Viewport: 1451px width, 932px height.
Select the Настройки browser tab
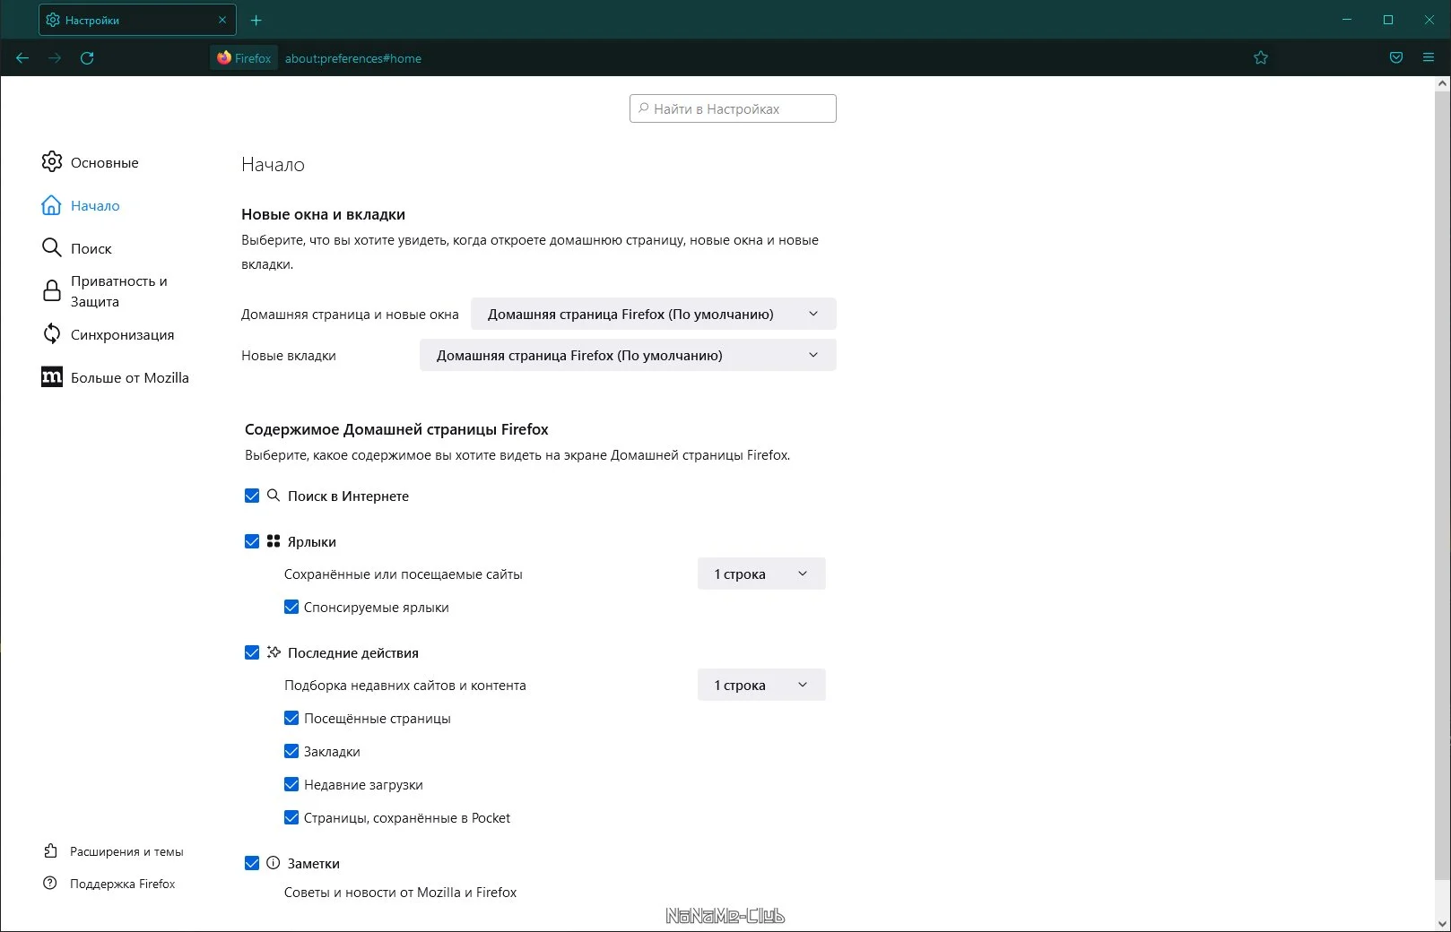point(137,20)
